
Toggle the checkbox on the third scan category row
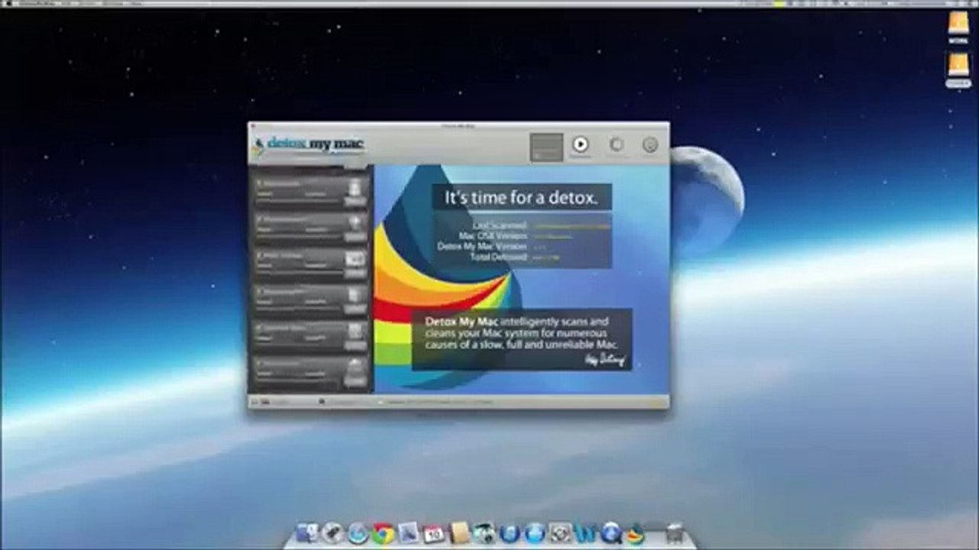point(260,255)
